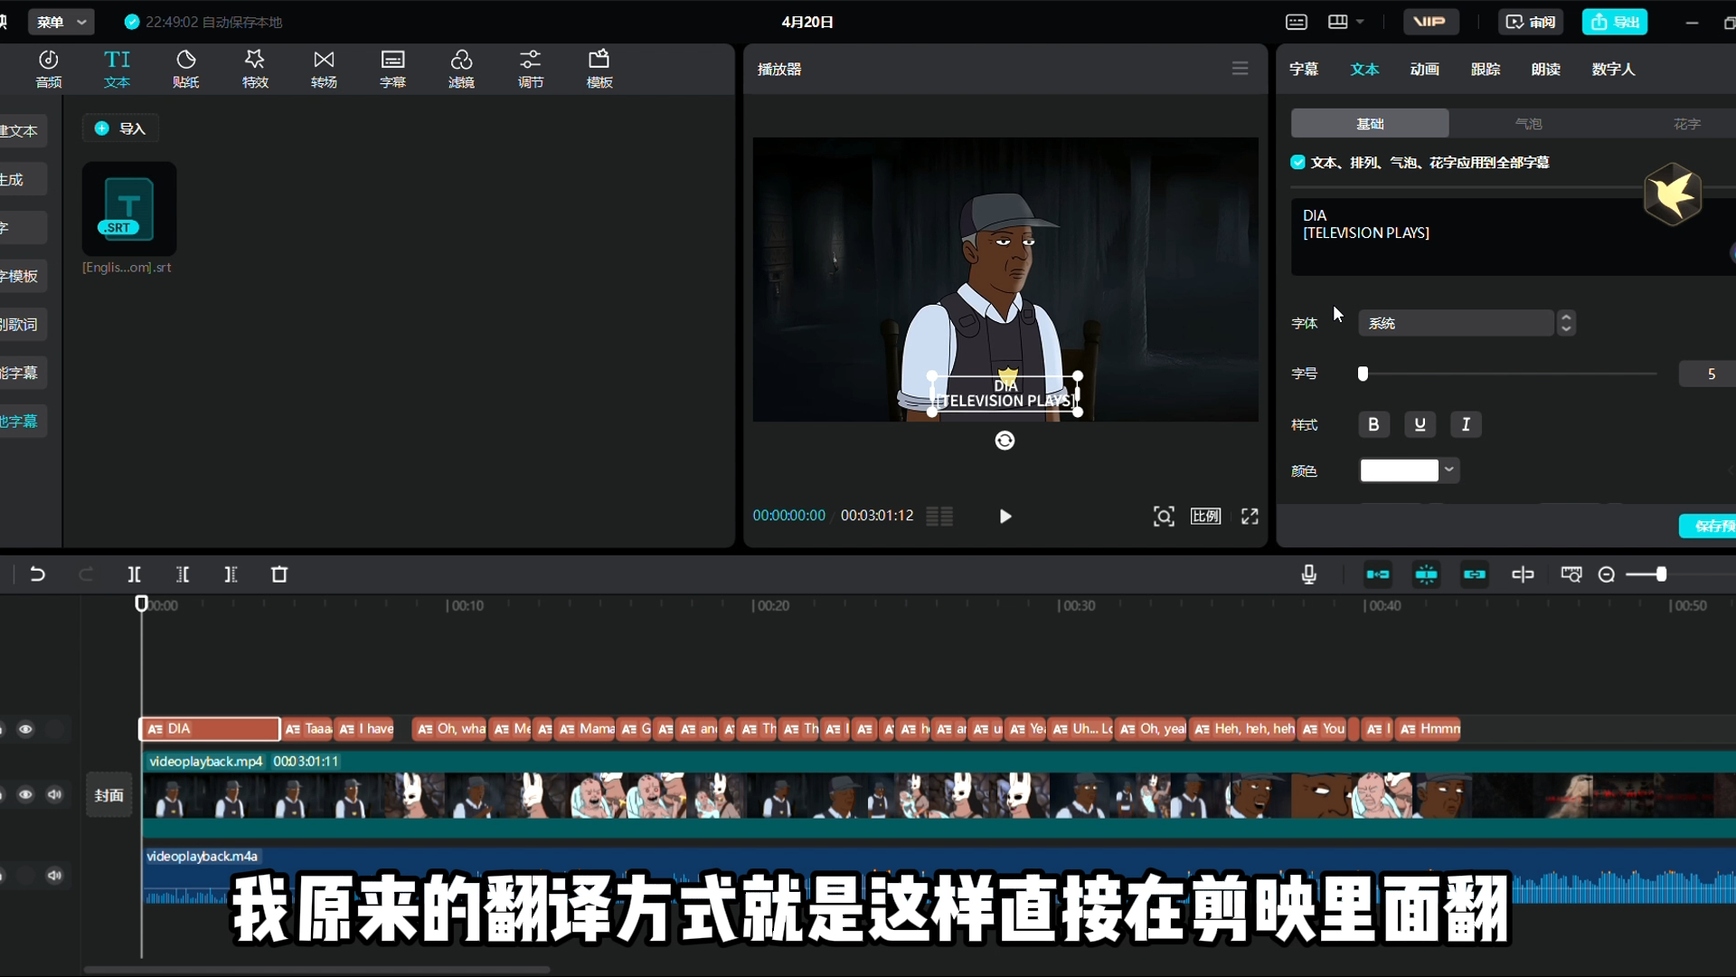The height and width of the screenshot is (977, 1736).
Task: Click the undo arrow in timeline toolbar
Action: 37,574
